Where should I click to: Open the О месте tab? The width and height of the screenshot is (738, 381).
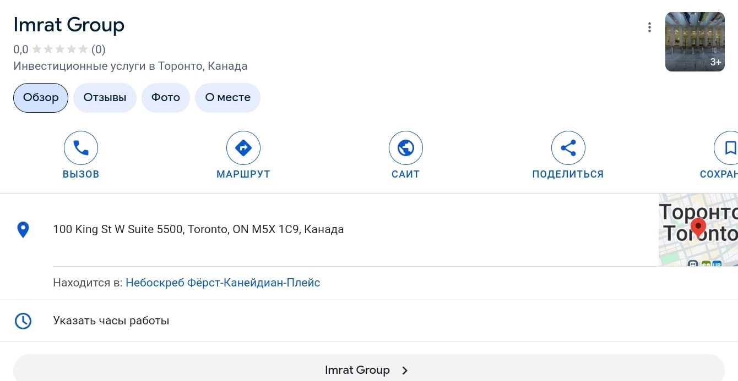[227, 98]
